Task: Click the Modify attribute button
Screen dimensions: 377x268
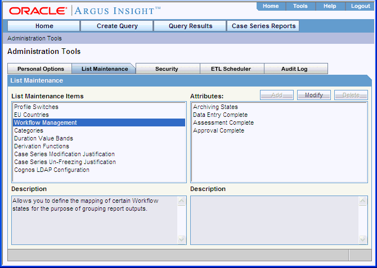Action: tap(314, 95)
